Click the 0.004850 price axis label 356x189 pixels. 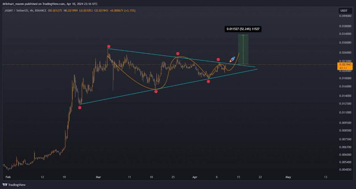click(345, 170)
